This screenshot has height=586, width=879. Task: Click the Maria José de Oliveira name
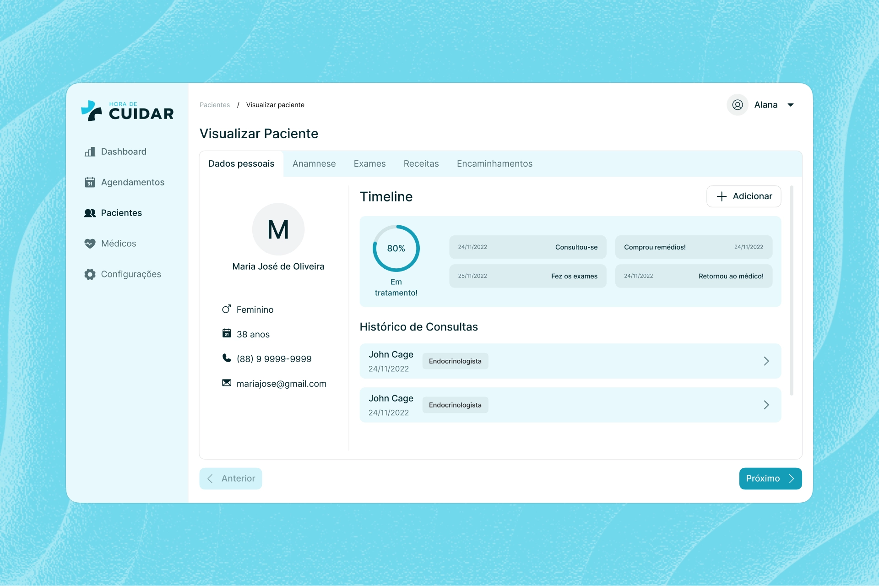coord(278,266)
